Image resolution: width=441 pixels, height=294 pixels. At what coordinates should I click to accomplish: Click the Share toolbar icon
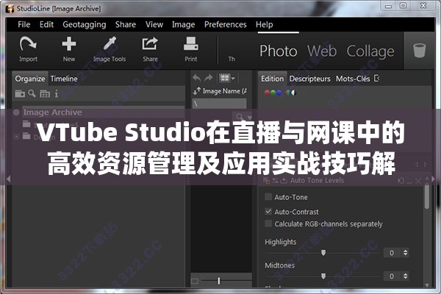[x=150, y=44]
